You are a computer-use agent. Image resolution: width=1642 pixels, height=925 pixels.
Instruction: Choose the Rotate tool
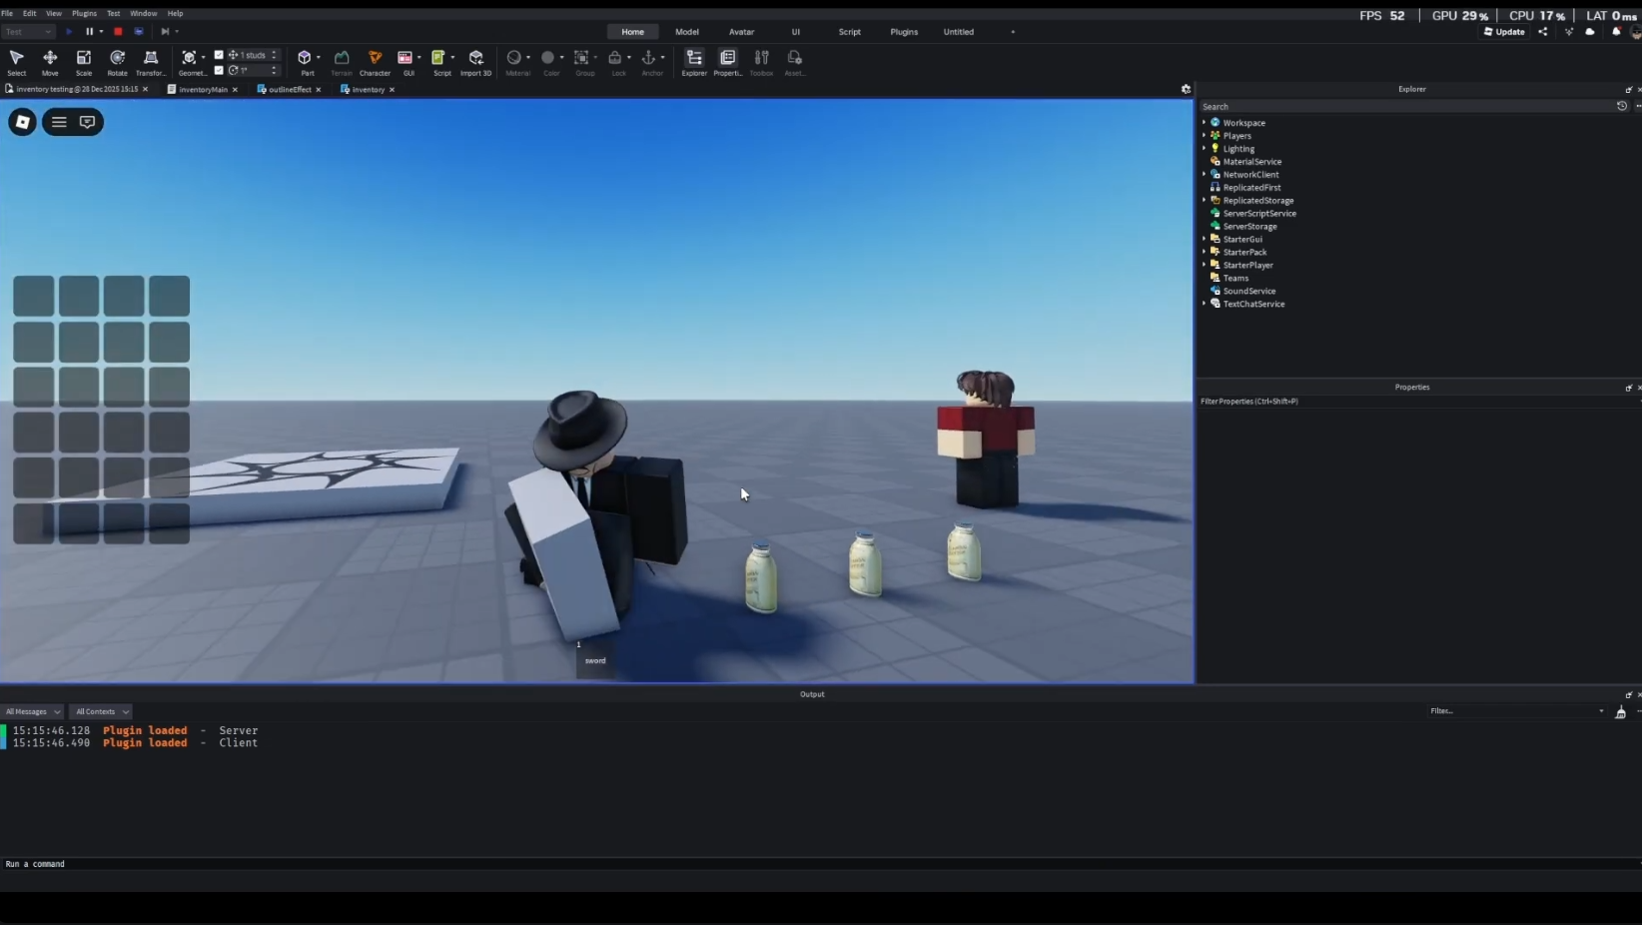coord(117,60)
